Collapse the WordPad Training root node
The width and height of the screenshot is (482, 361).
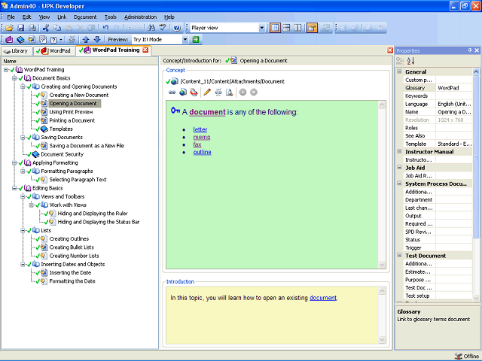(x=6, y=70)
